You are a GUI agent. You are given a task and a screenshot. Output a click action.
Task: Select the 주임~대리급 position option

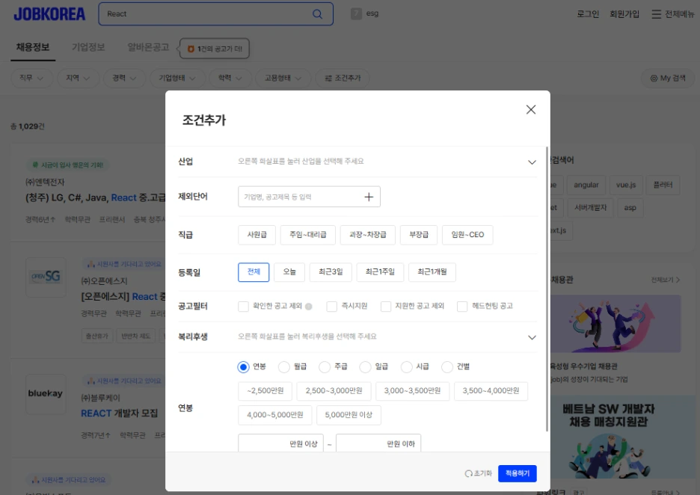coord(307,235)
